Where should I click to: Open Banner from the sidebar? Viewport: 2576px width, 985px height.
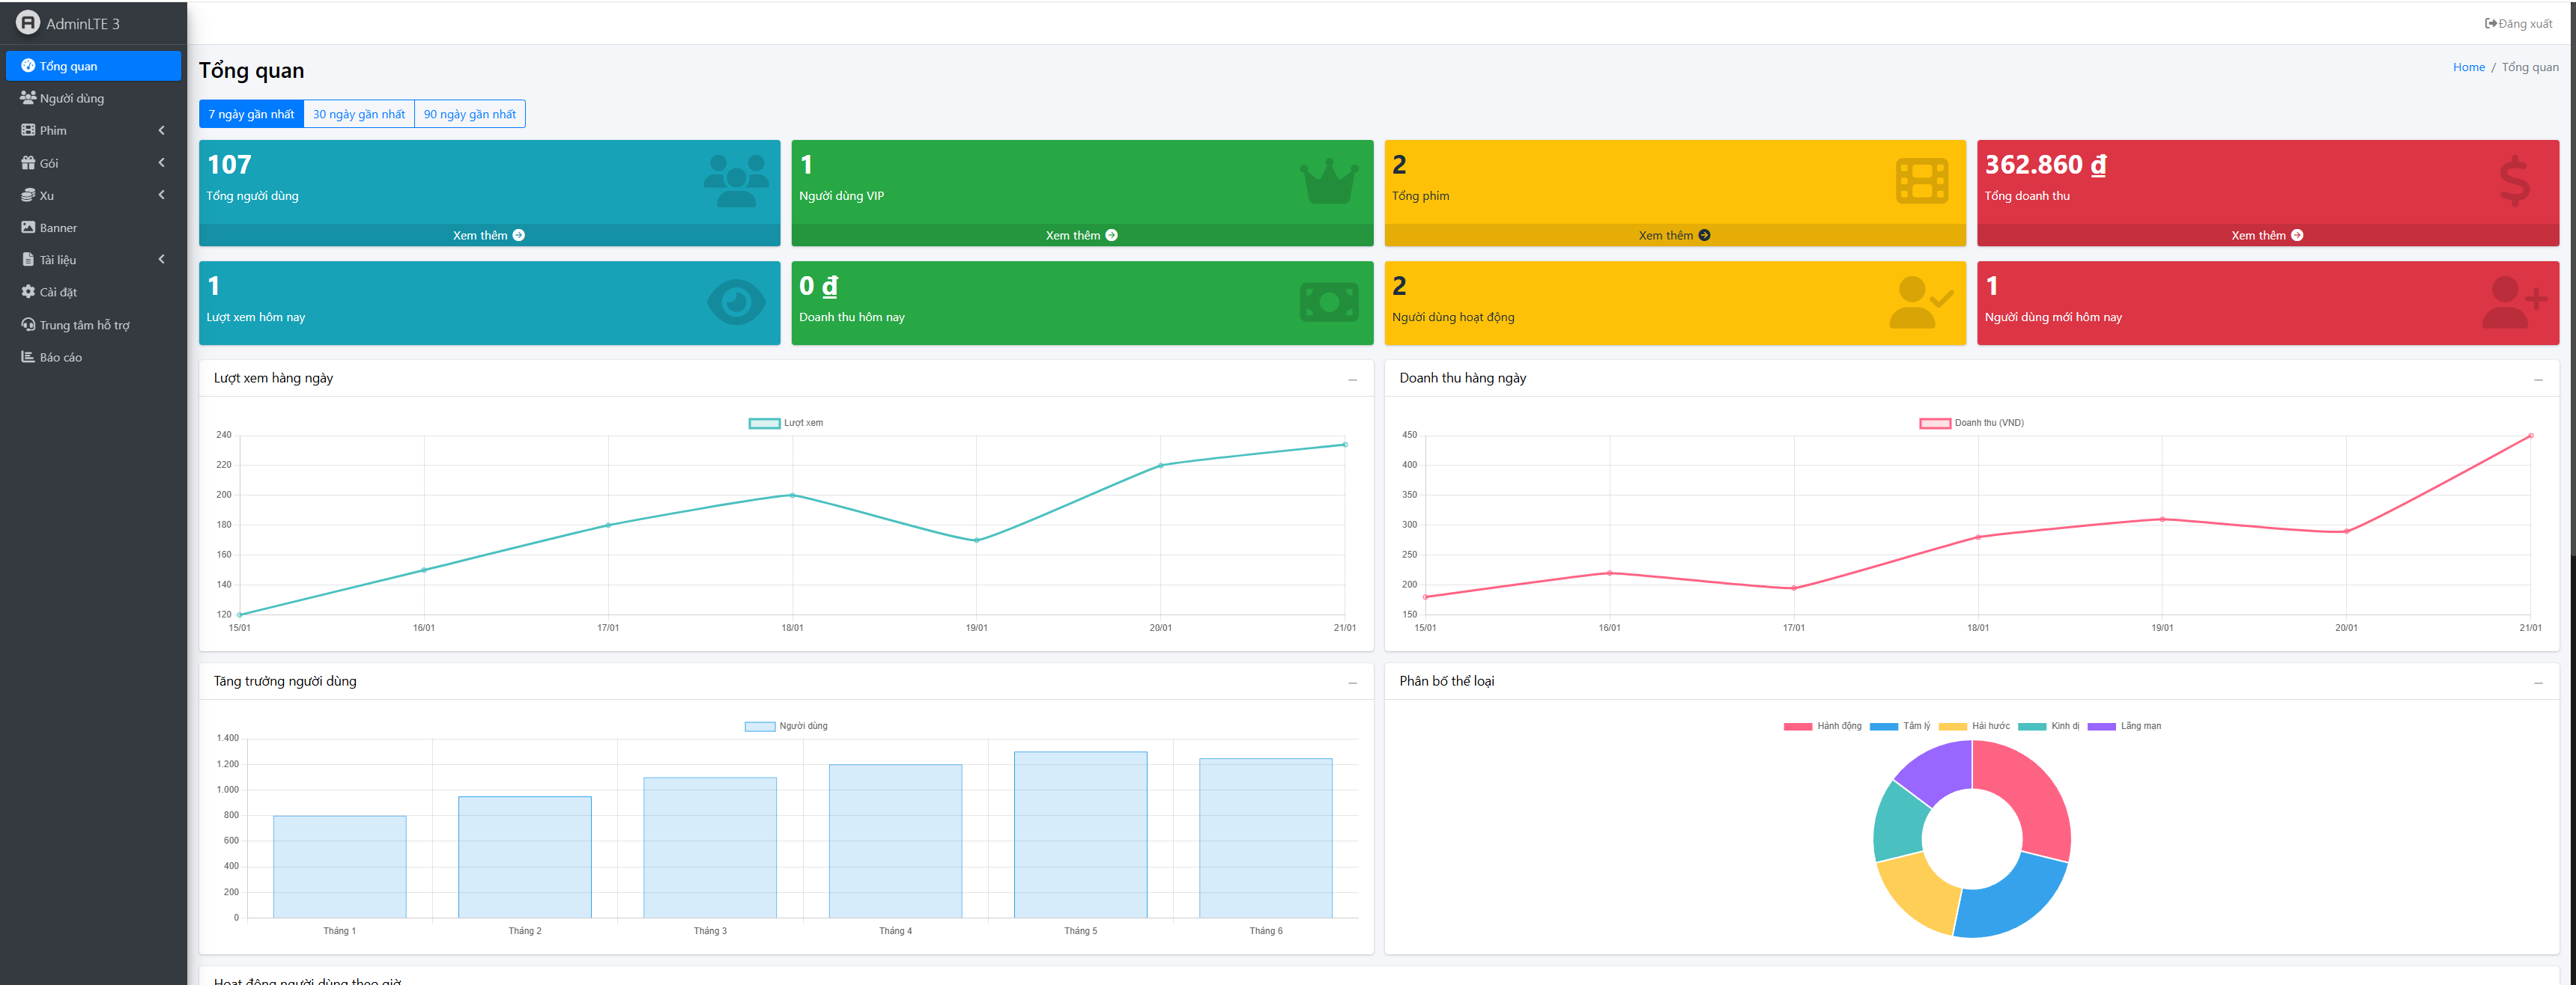(58, 228)
